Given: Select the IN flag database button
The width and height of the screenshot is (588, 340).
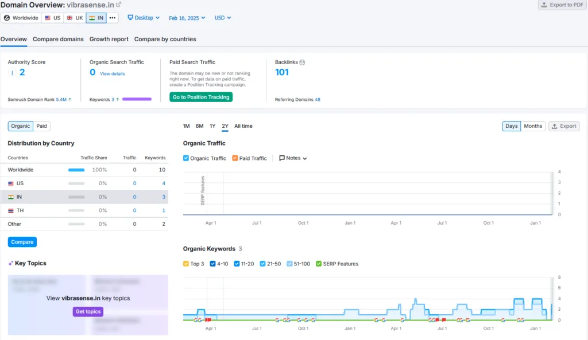Looking at the screenshot, I should 96,18.
